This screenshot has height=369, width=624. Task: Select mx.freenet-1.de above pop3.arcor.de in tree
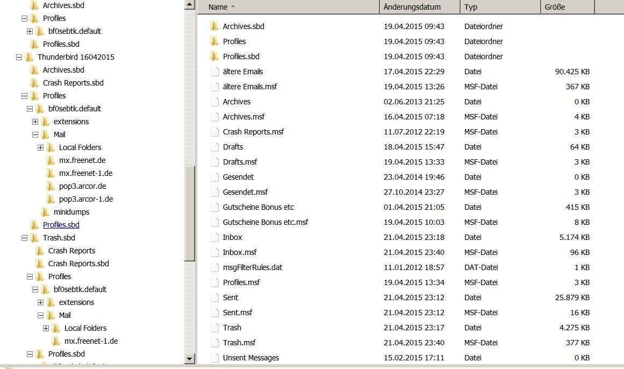tap(85, 173)
